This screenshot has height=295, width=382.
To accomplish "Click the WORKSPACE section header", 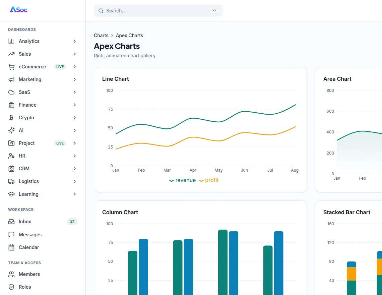I will tap(21, 210).
